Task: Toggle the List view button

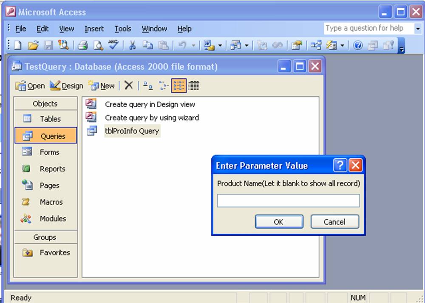Action: pyautogui.click(x=179, y=86)
